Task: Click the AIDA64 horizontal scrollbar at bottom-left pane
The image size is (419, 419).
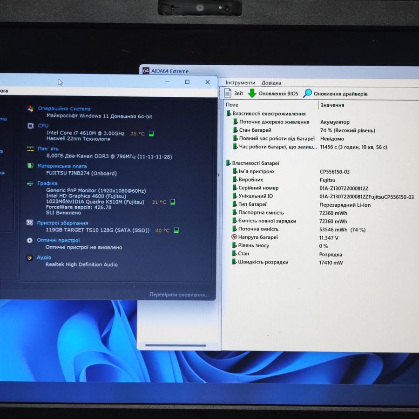Action: (x=176, y=345)
